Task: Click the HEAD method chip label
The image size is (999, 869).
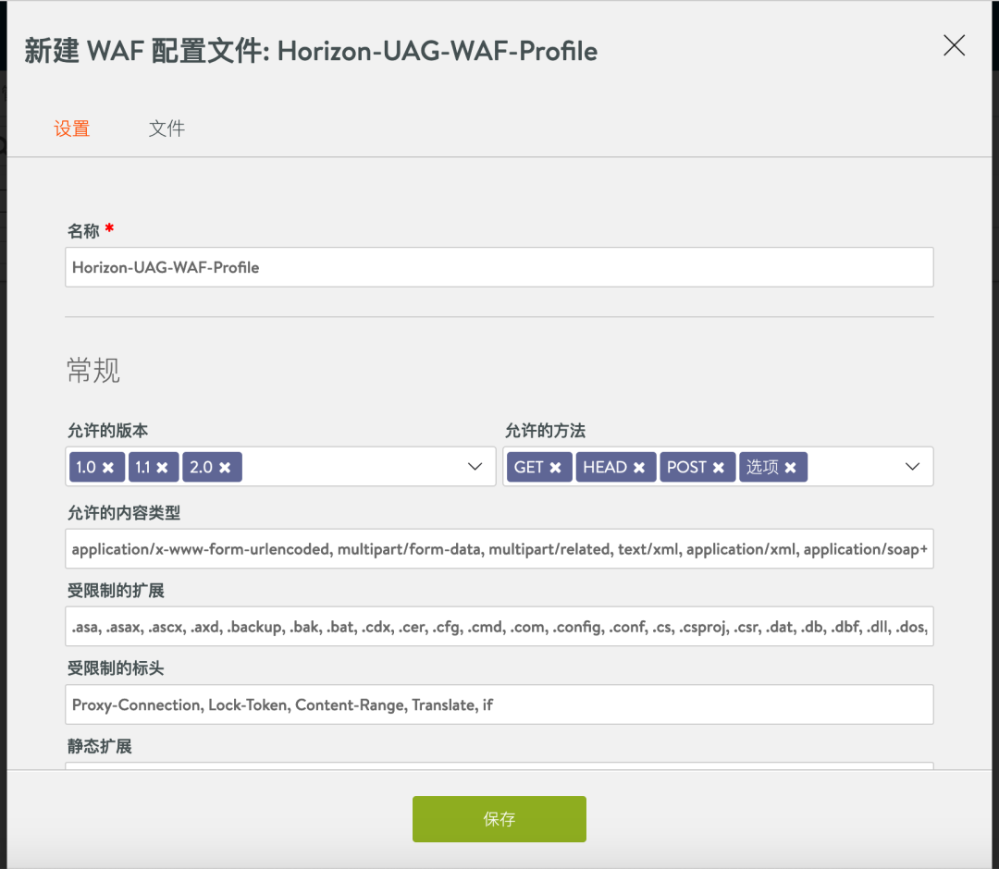Action: (x=605, y=467)
